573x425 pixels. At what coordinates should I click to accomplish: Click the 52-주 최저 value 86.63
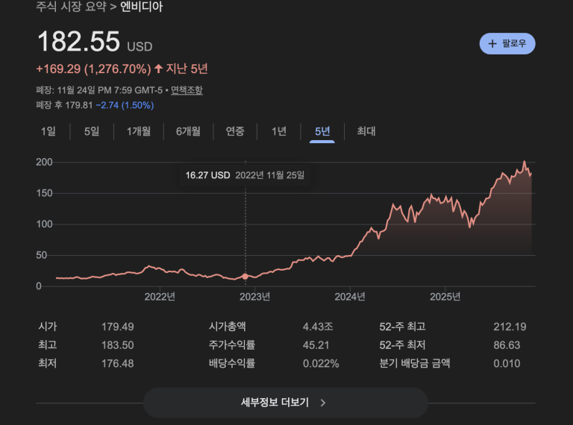click(x=507, y=345)
